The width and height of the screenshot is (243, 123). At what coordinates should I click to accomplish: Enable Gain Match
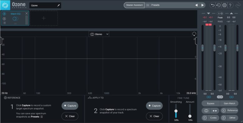pos(229,103)
